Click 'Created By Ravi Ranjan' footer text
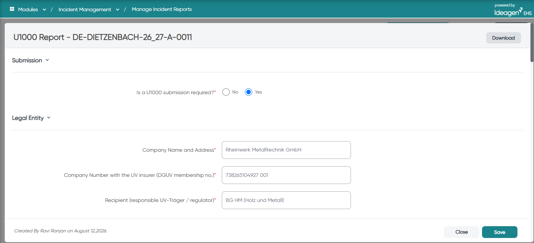Screen dimensions: 534x243 coord(61,231)
